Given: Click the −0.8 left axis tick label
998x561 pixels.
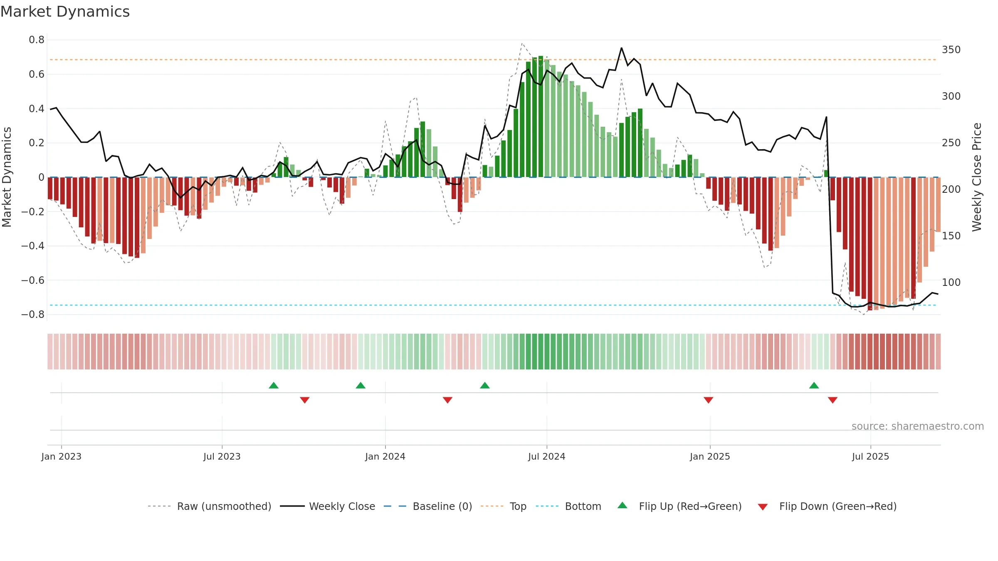Looking at the screenshot, I should point(33,315).
